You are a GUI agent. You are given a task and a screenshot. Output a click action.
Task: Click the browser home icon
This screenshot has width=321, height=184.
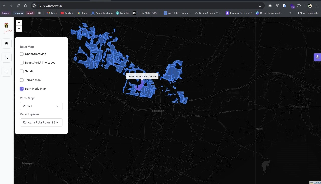26,6
